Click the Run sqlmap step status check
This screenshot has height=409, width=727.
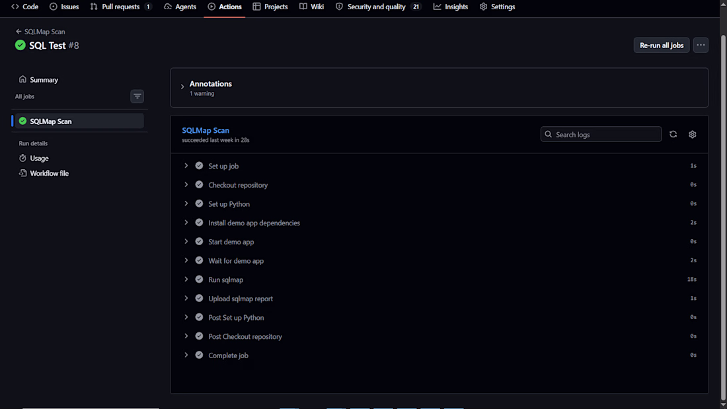[x=199, y=279]
